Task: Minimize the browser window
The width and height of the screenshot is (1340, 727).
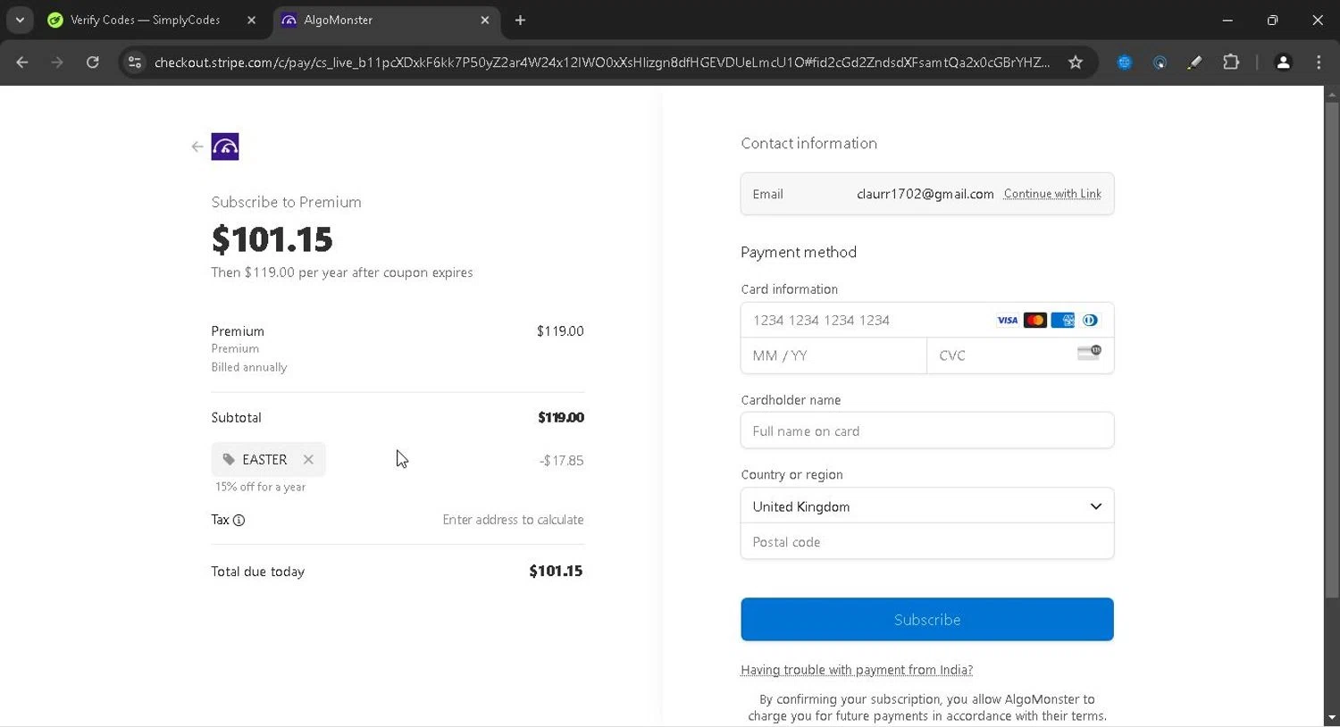Action: click(1227, 20)
